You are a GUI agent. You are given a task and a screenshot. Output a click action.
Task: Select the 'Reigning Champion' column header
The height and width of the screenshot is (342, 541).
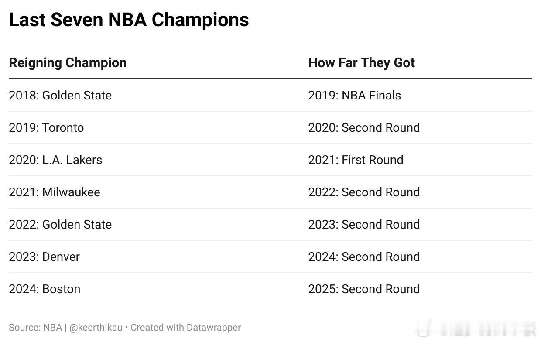pyautogui.click(x=68, y=63)
